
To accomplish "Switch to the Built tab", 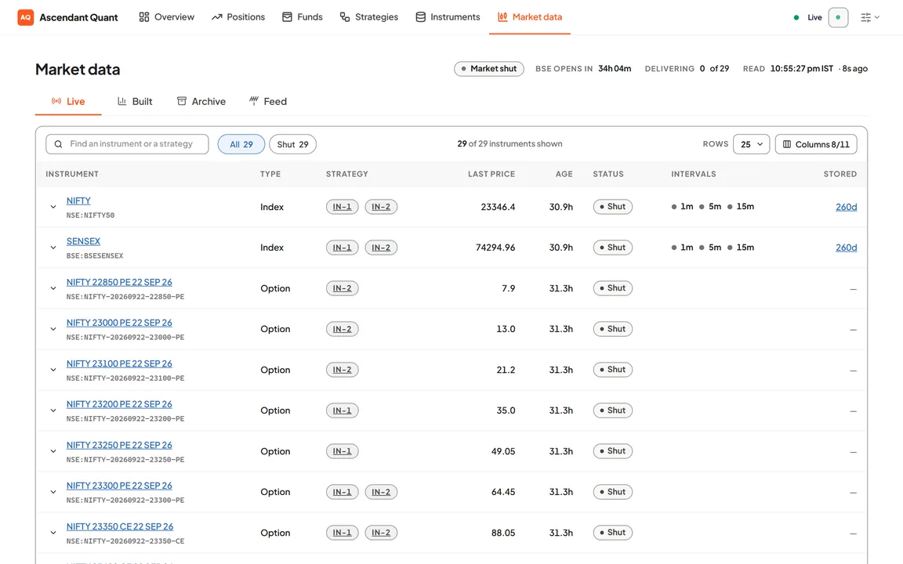I will pos(135,101).
